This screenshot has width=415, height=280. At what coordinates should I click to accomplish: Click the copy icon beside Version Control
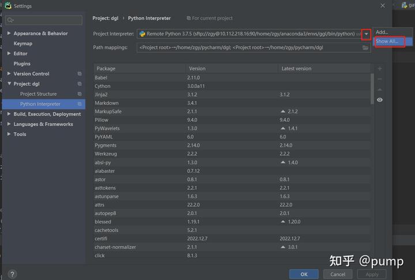click(x=80, y=74)
